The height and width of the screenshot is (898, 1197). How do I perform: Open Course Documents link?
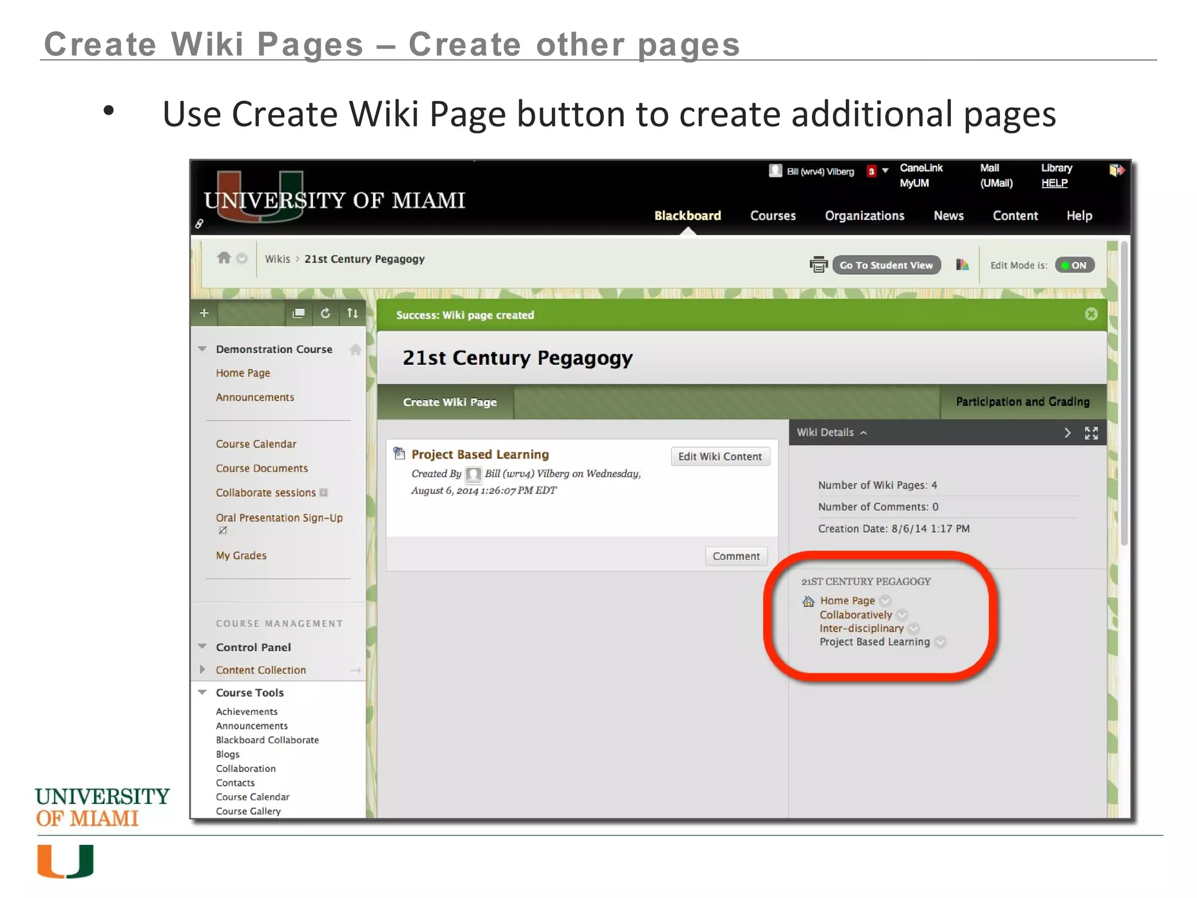(x=262, y=469)
